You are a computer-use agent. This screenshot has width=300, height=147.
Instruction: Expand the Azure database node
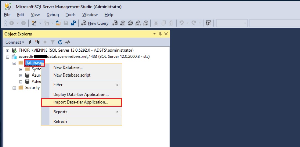pyautogui.click(x=21, y=75)
